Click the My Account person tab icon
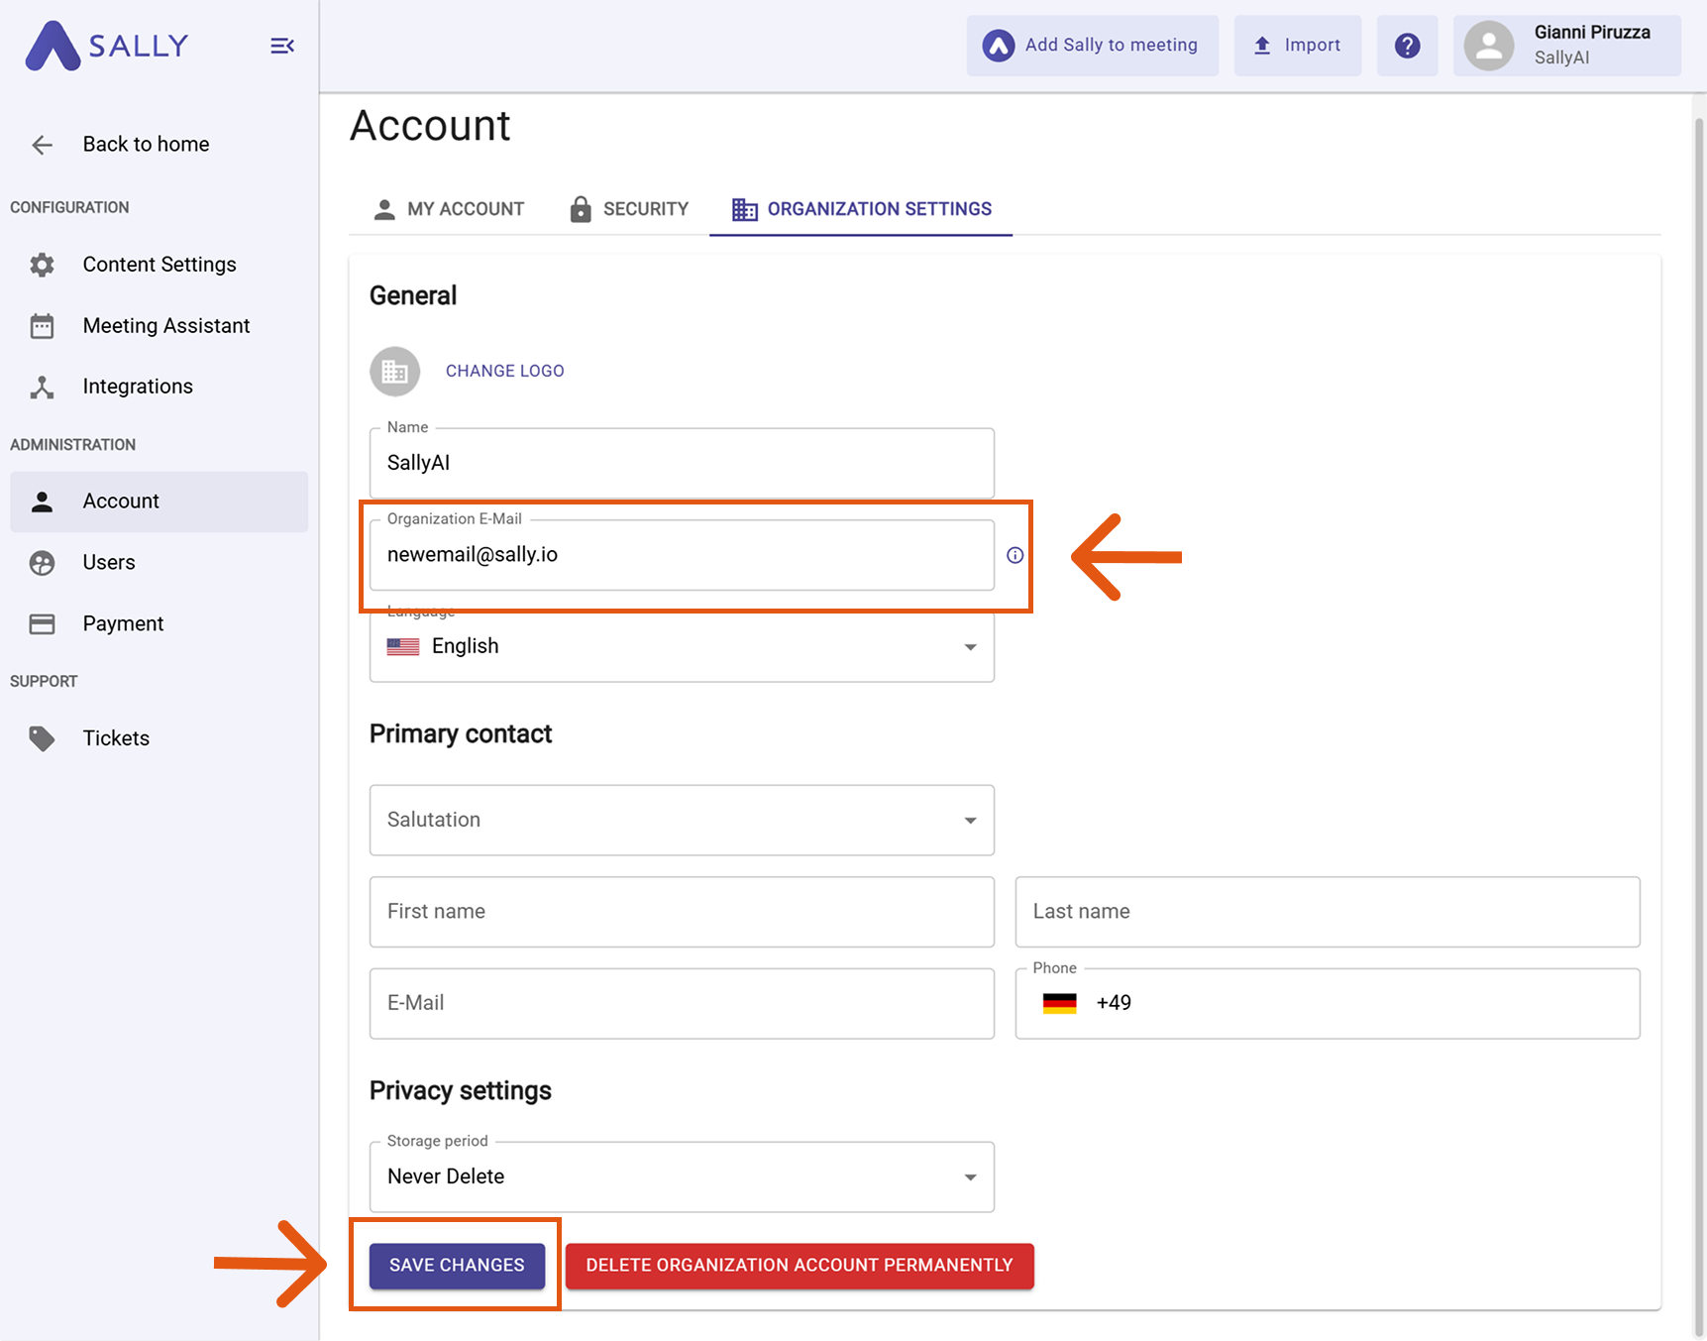Image resolution: width=1707 pixels, height=1341 pixels. point(384,209)
